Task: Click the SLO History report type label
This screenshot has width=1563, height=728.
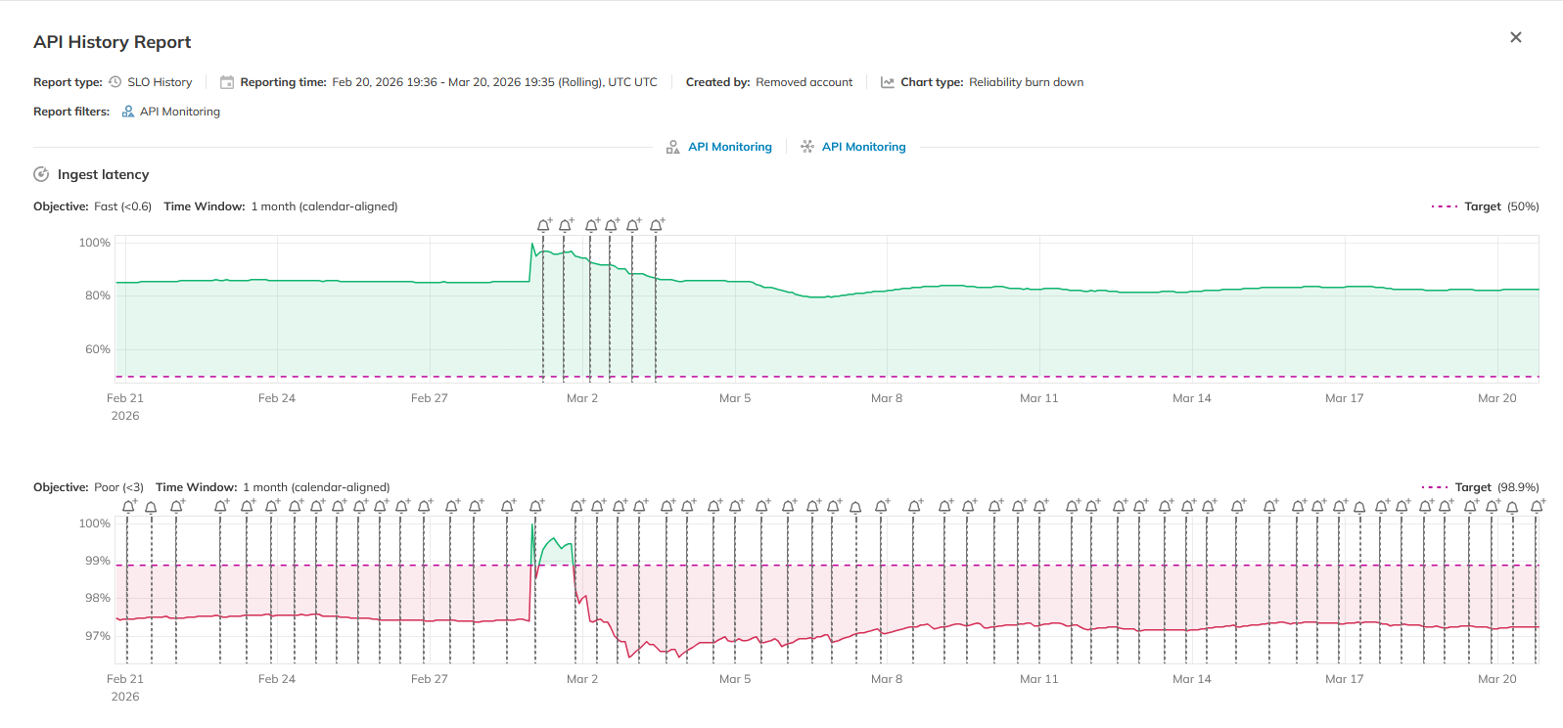Action: click(160, 82)
